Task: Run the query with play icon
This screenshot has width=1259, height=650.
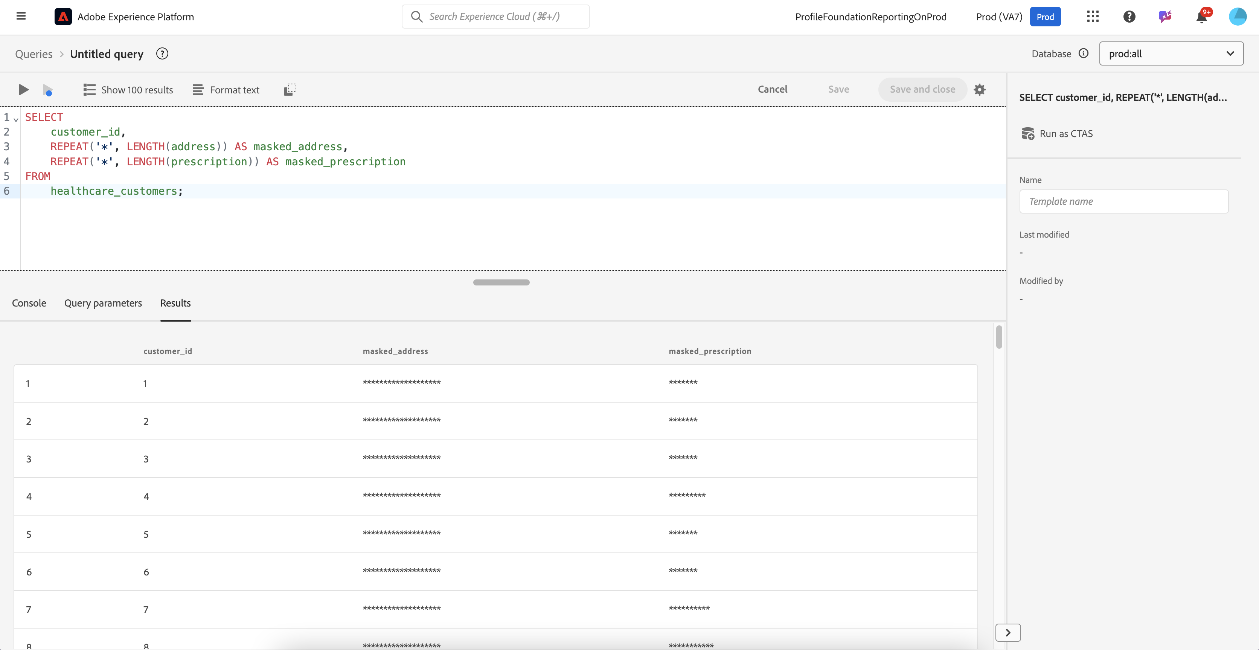Action: pyautogui.click(x=23, y=89)
